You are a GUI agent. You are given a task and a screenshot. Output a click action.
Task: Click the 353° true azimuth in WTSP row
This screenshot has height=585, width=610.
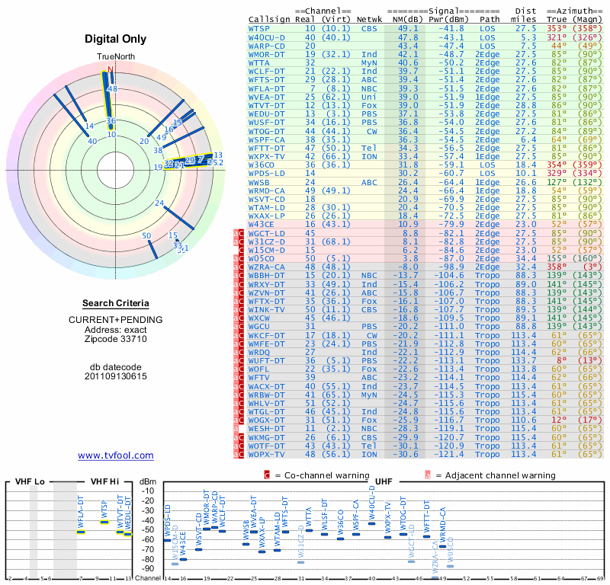pos(557,28)
